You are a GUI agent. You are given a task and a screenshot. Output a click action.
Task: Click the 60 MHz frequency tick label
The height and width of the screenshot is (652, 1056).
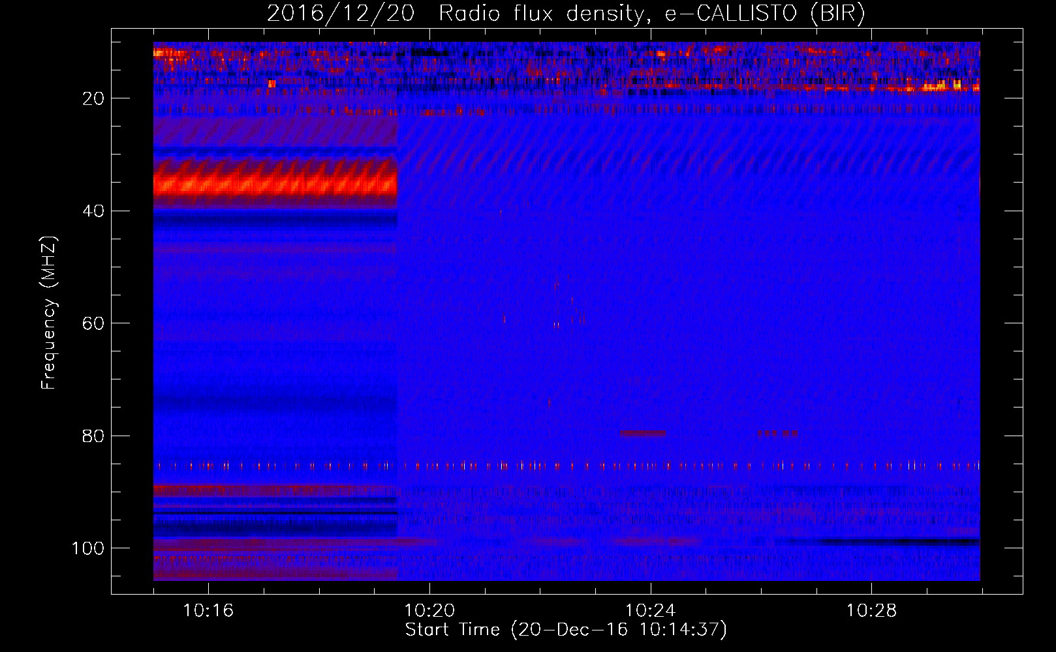tap(93, 324)
